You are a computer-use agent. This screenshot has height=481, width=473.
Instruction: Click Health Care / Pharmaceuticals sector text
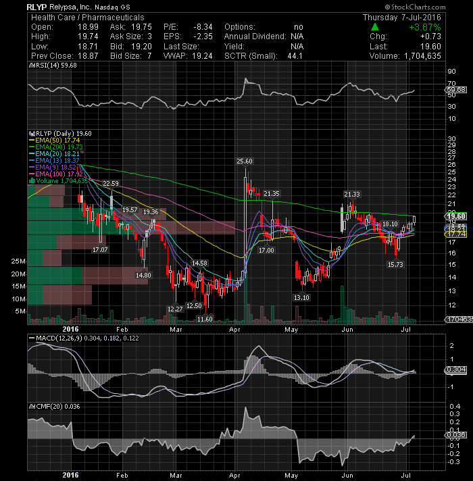87,18
